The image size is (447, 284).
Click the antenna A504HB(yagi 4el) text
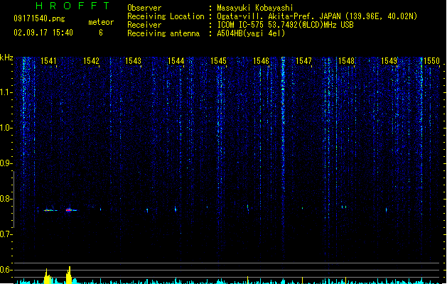click(x=251, y=33)
